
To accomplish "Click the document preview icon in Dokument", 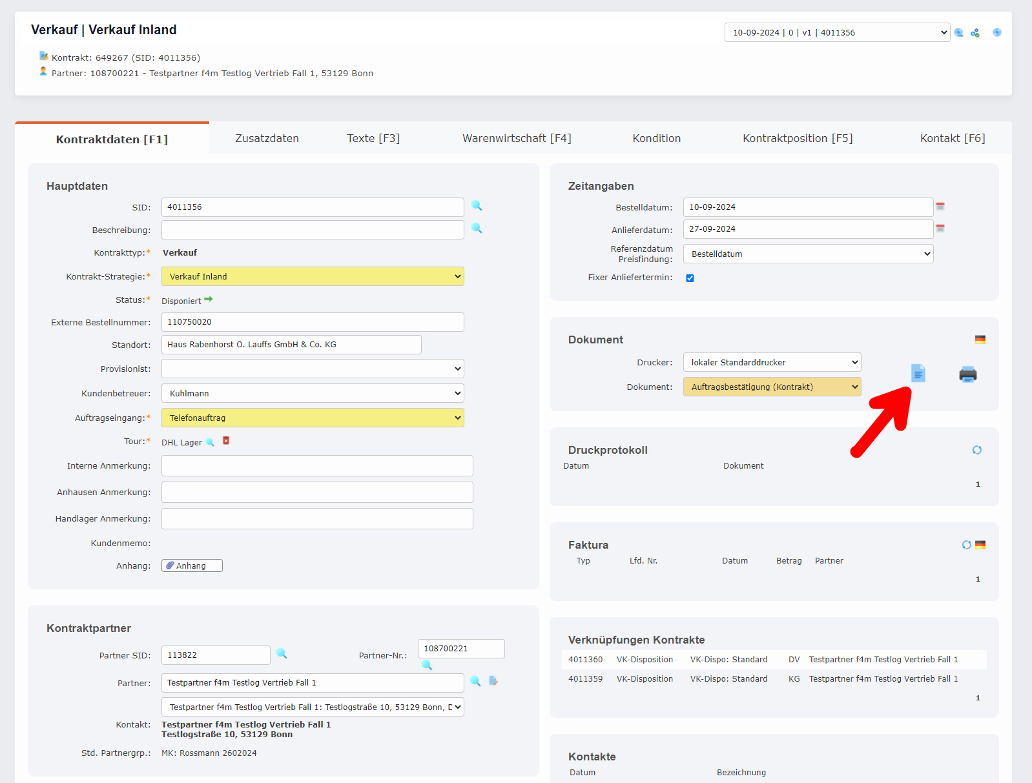I will point(918,373).
